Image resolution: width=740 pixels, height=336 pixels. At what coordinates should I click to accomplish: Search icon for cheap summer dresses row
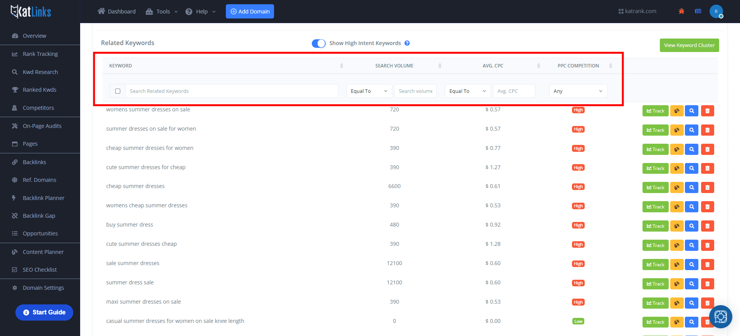(x=692, y=188)
